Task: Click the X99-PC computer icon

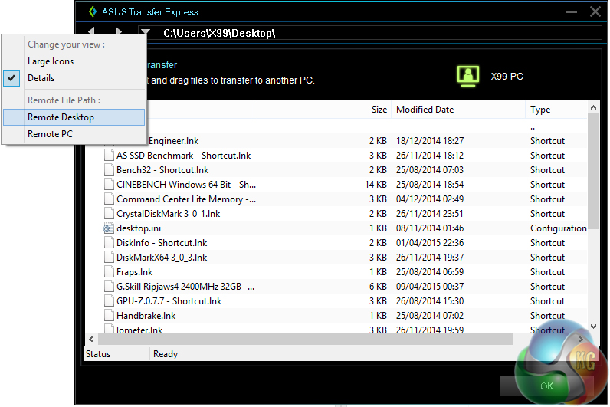Action: pyautogui.click(x=467, y=76)
